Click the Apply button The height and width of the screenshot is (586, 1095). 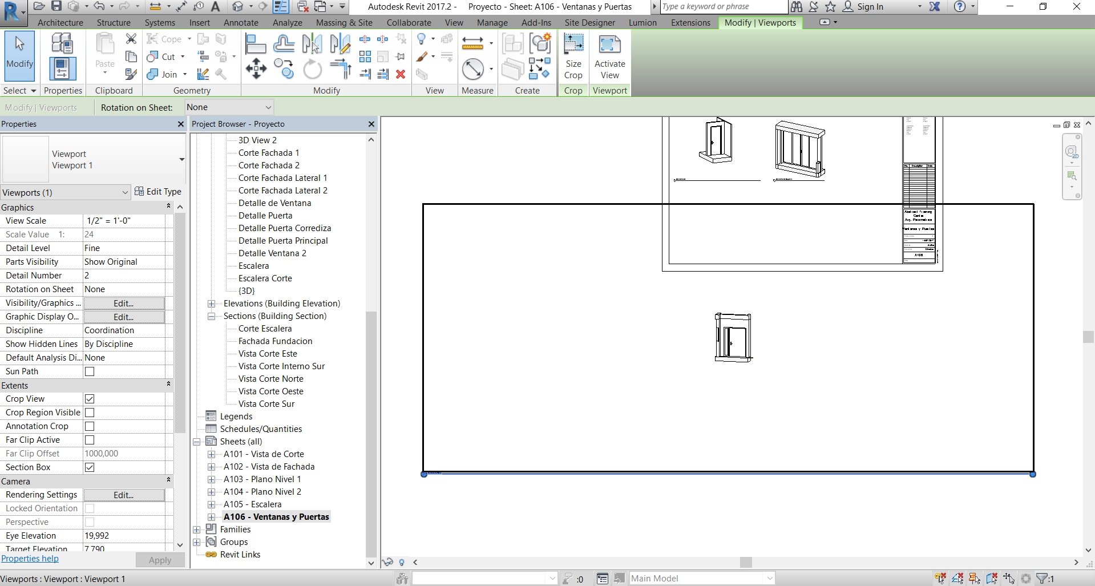[x=160, y=560]
